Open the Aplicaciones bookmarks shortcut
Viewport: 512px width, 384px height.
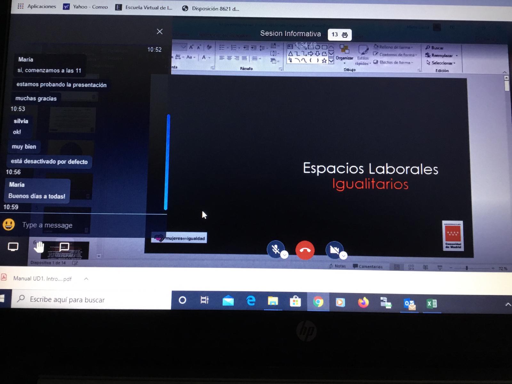tap(36, 6)
